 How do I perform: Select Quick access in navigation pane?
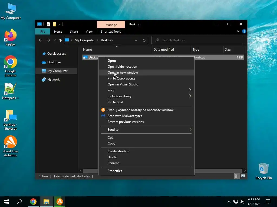(57, 54)
